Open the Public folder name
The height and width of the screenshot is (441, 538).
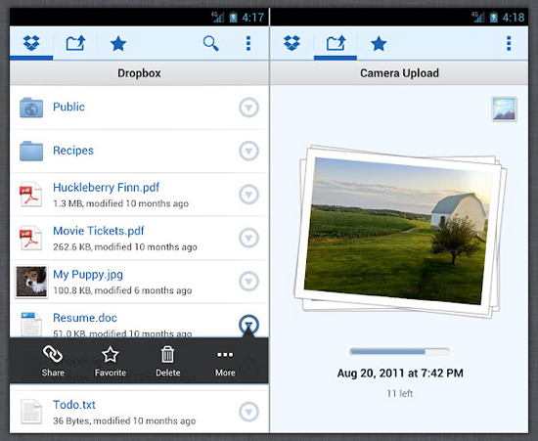point(69,107)
